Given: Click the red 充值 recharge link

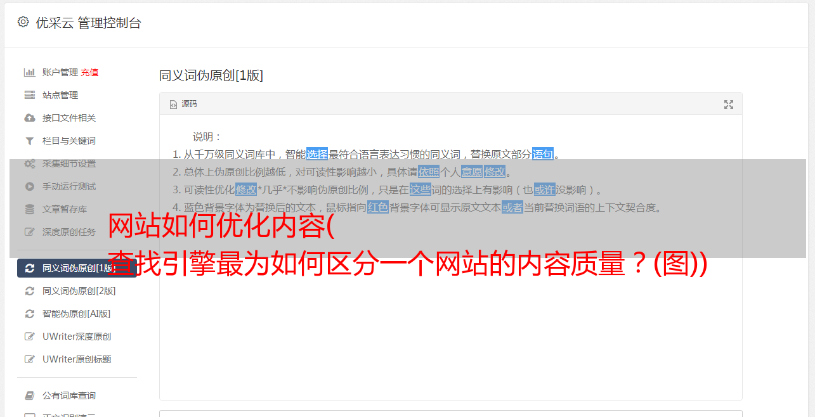Looking at the screenshot, I should [x=89, y=72].
